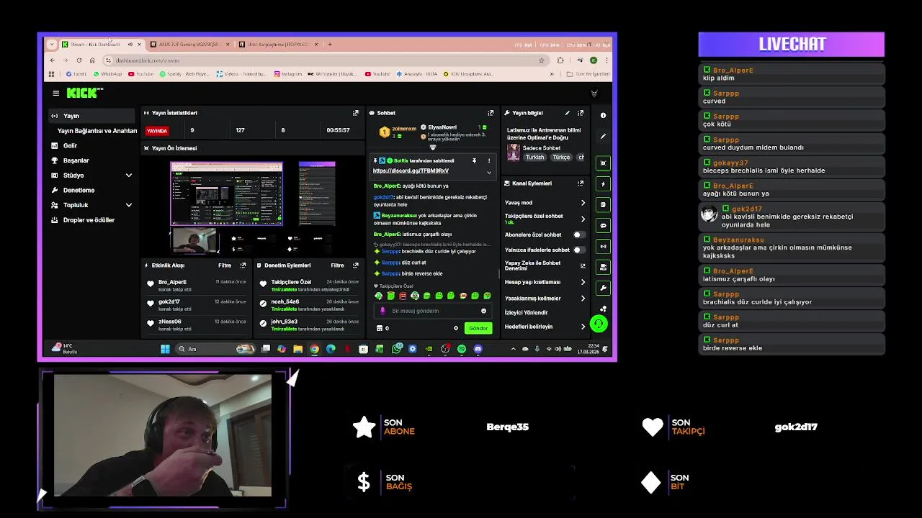Pop out the Yayın İstatistikleri panel
The image size is (922, 518).
tap(355, 113)
